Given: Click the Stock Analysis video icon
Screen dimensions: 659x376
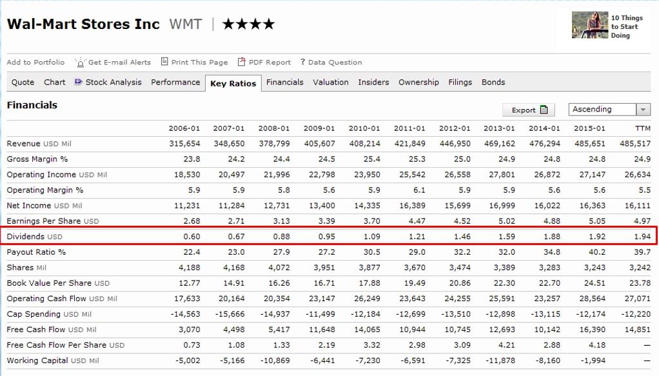Looking at the screenshot, I should pyautogui.click(x=78, y=82).
